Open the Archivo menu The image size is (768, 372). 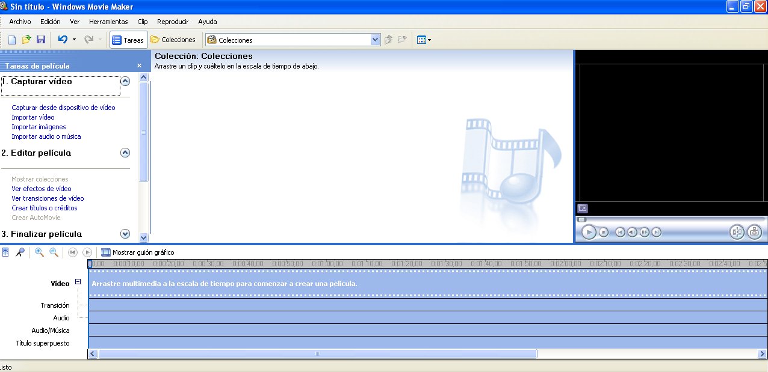[x=20, y=22]
